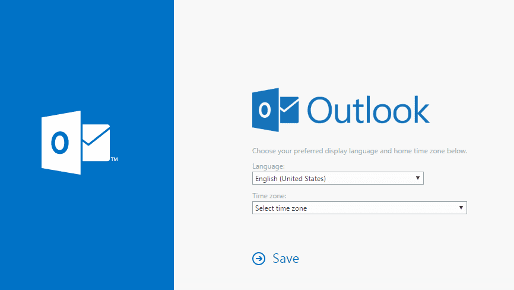The image size is (514, 290).
Task: Click the 'Choose your preferred display language' instruction text
Action: [360, 151]
